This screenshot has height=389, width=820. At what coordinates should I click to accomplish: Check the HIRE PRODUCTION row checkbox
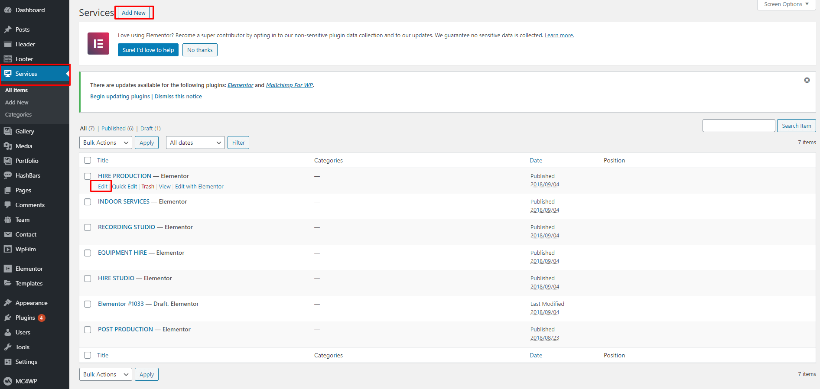[88, 176]
